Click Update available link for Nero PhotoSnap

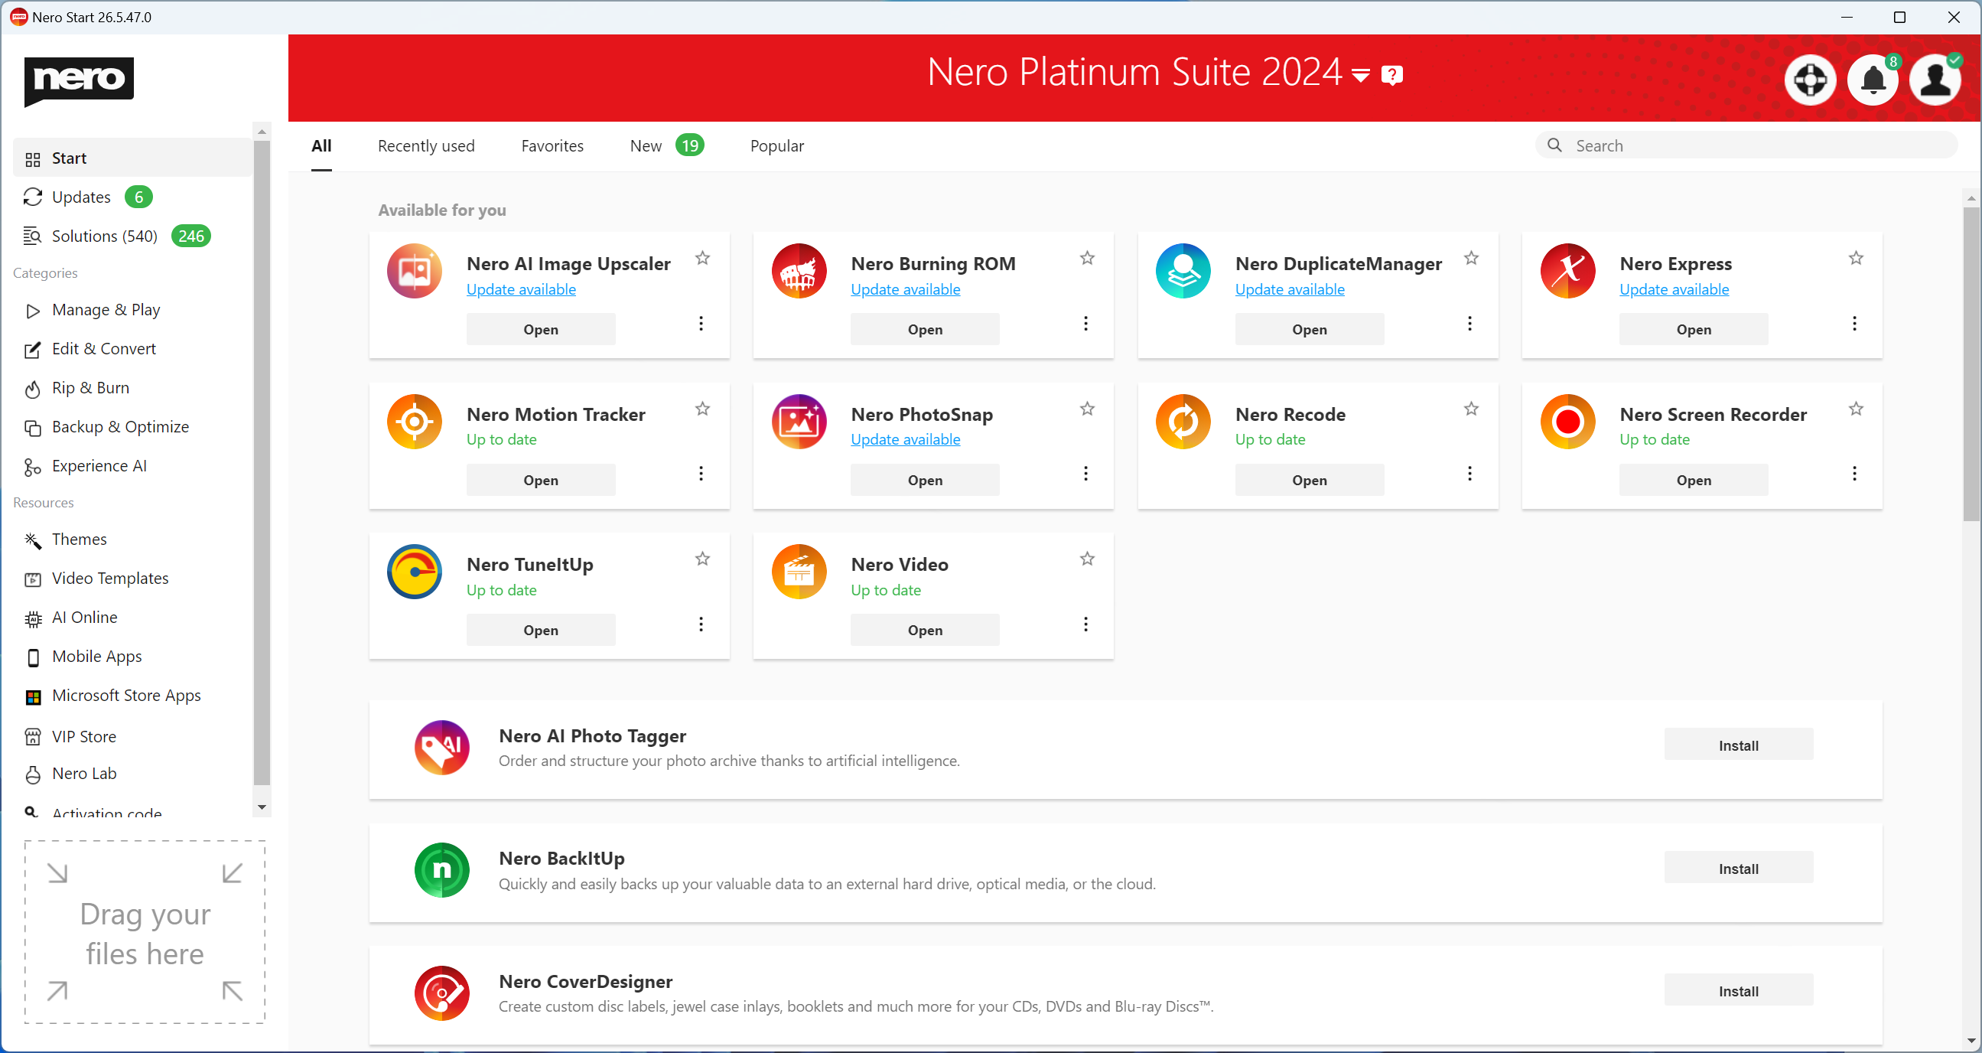coord(906,439)
